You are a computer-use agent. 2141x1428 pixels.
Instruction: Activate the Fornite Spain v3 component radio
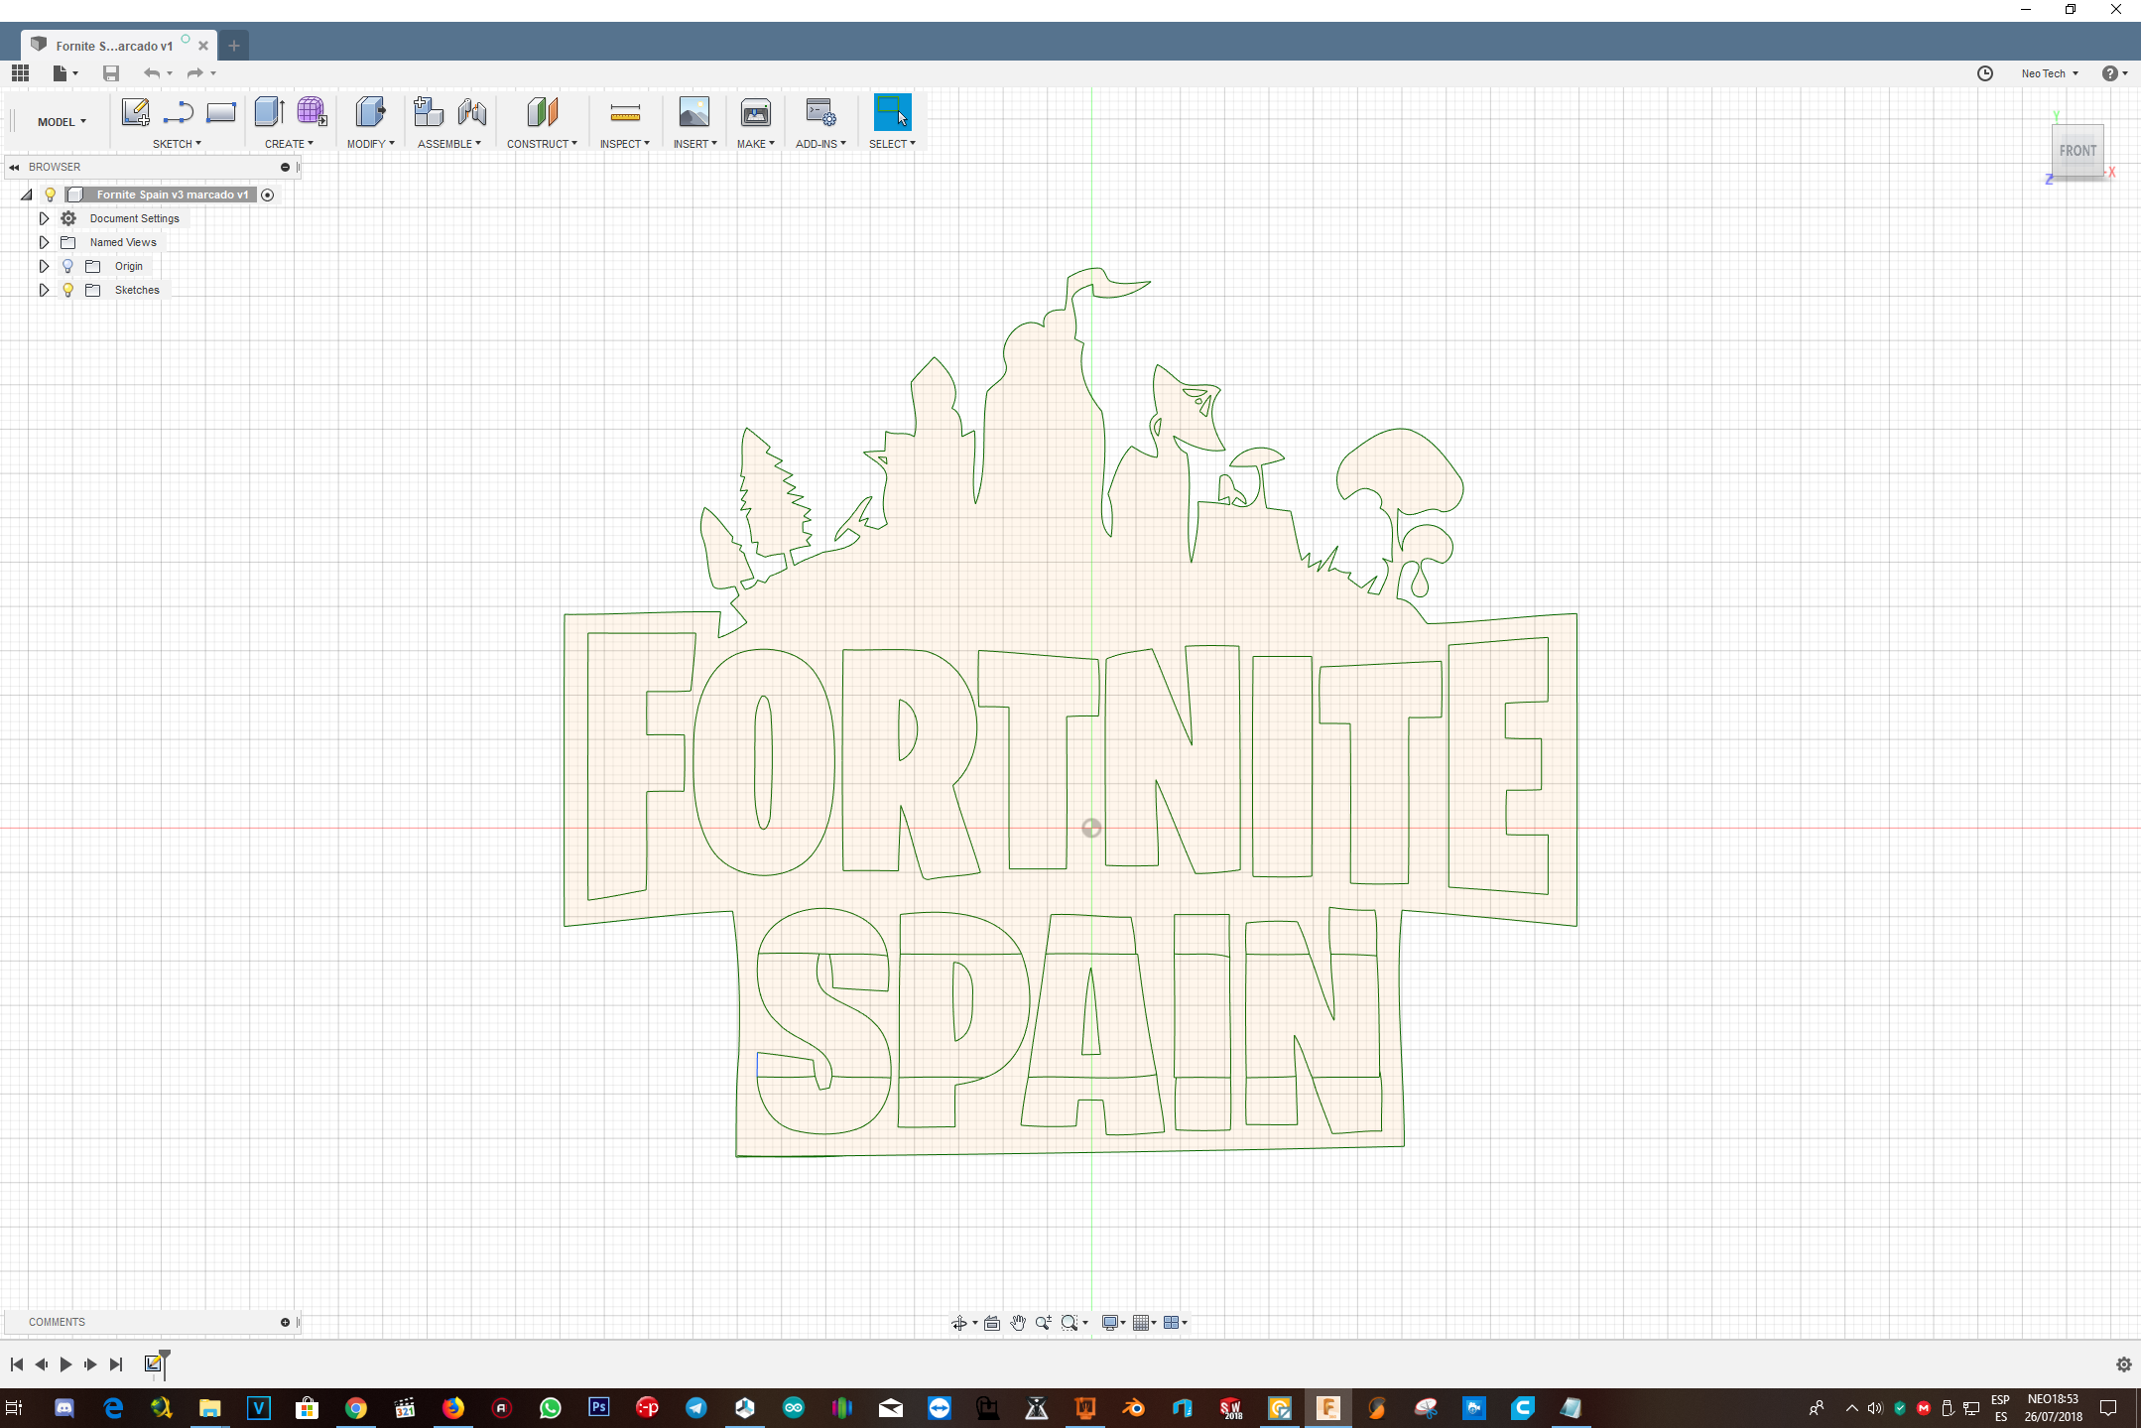point(268,195)
